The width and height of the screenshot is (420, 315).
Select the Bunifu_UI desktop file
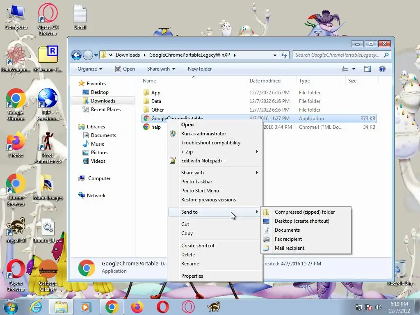coord(48,230)
